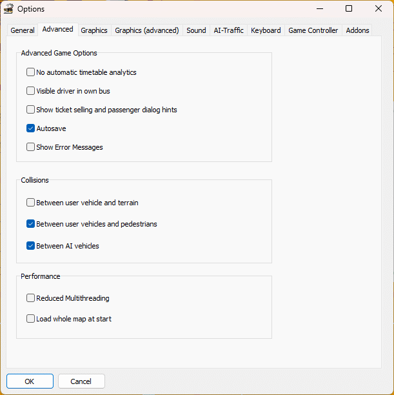Switch to the Keyboard tab
Screen dimensions: 394x395
click(266, 30)
